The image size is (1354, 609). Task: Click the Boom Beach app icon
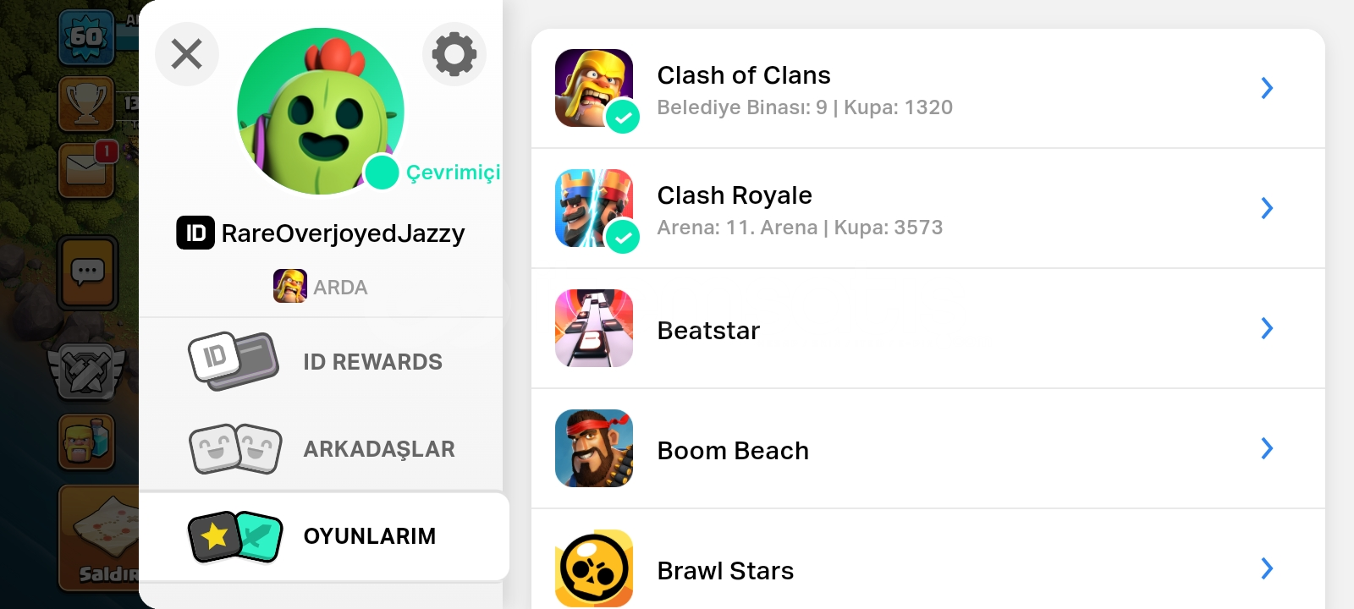(594, 448)
